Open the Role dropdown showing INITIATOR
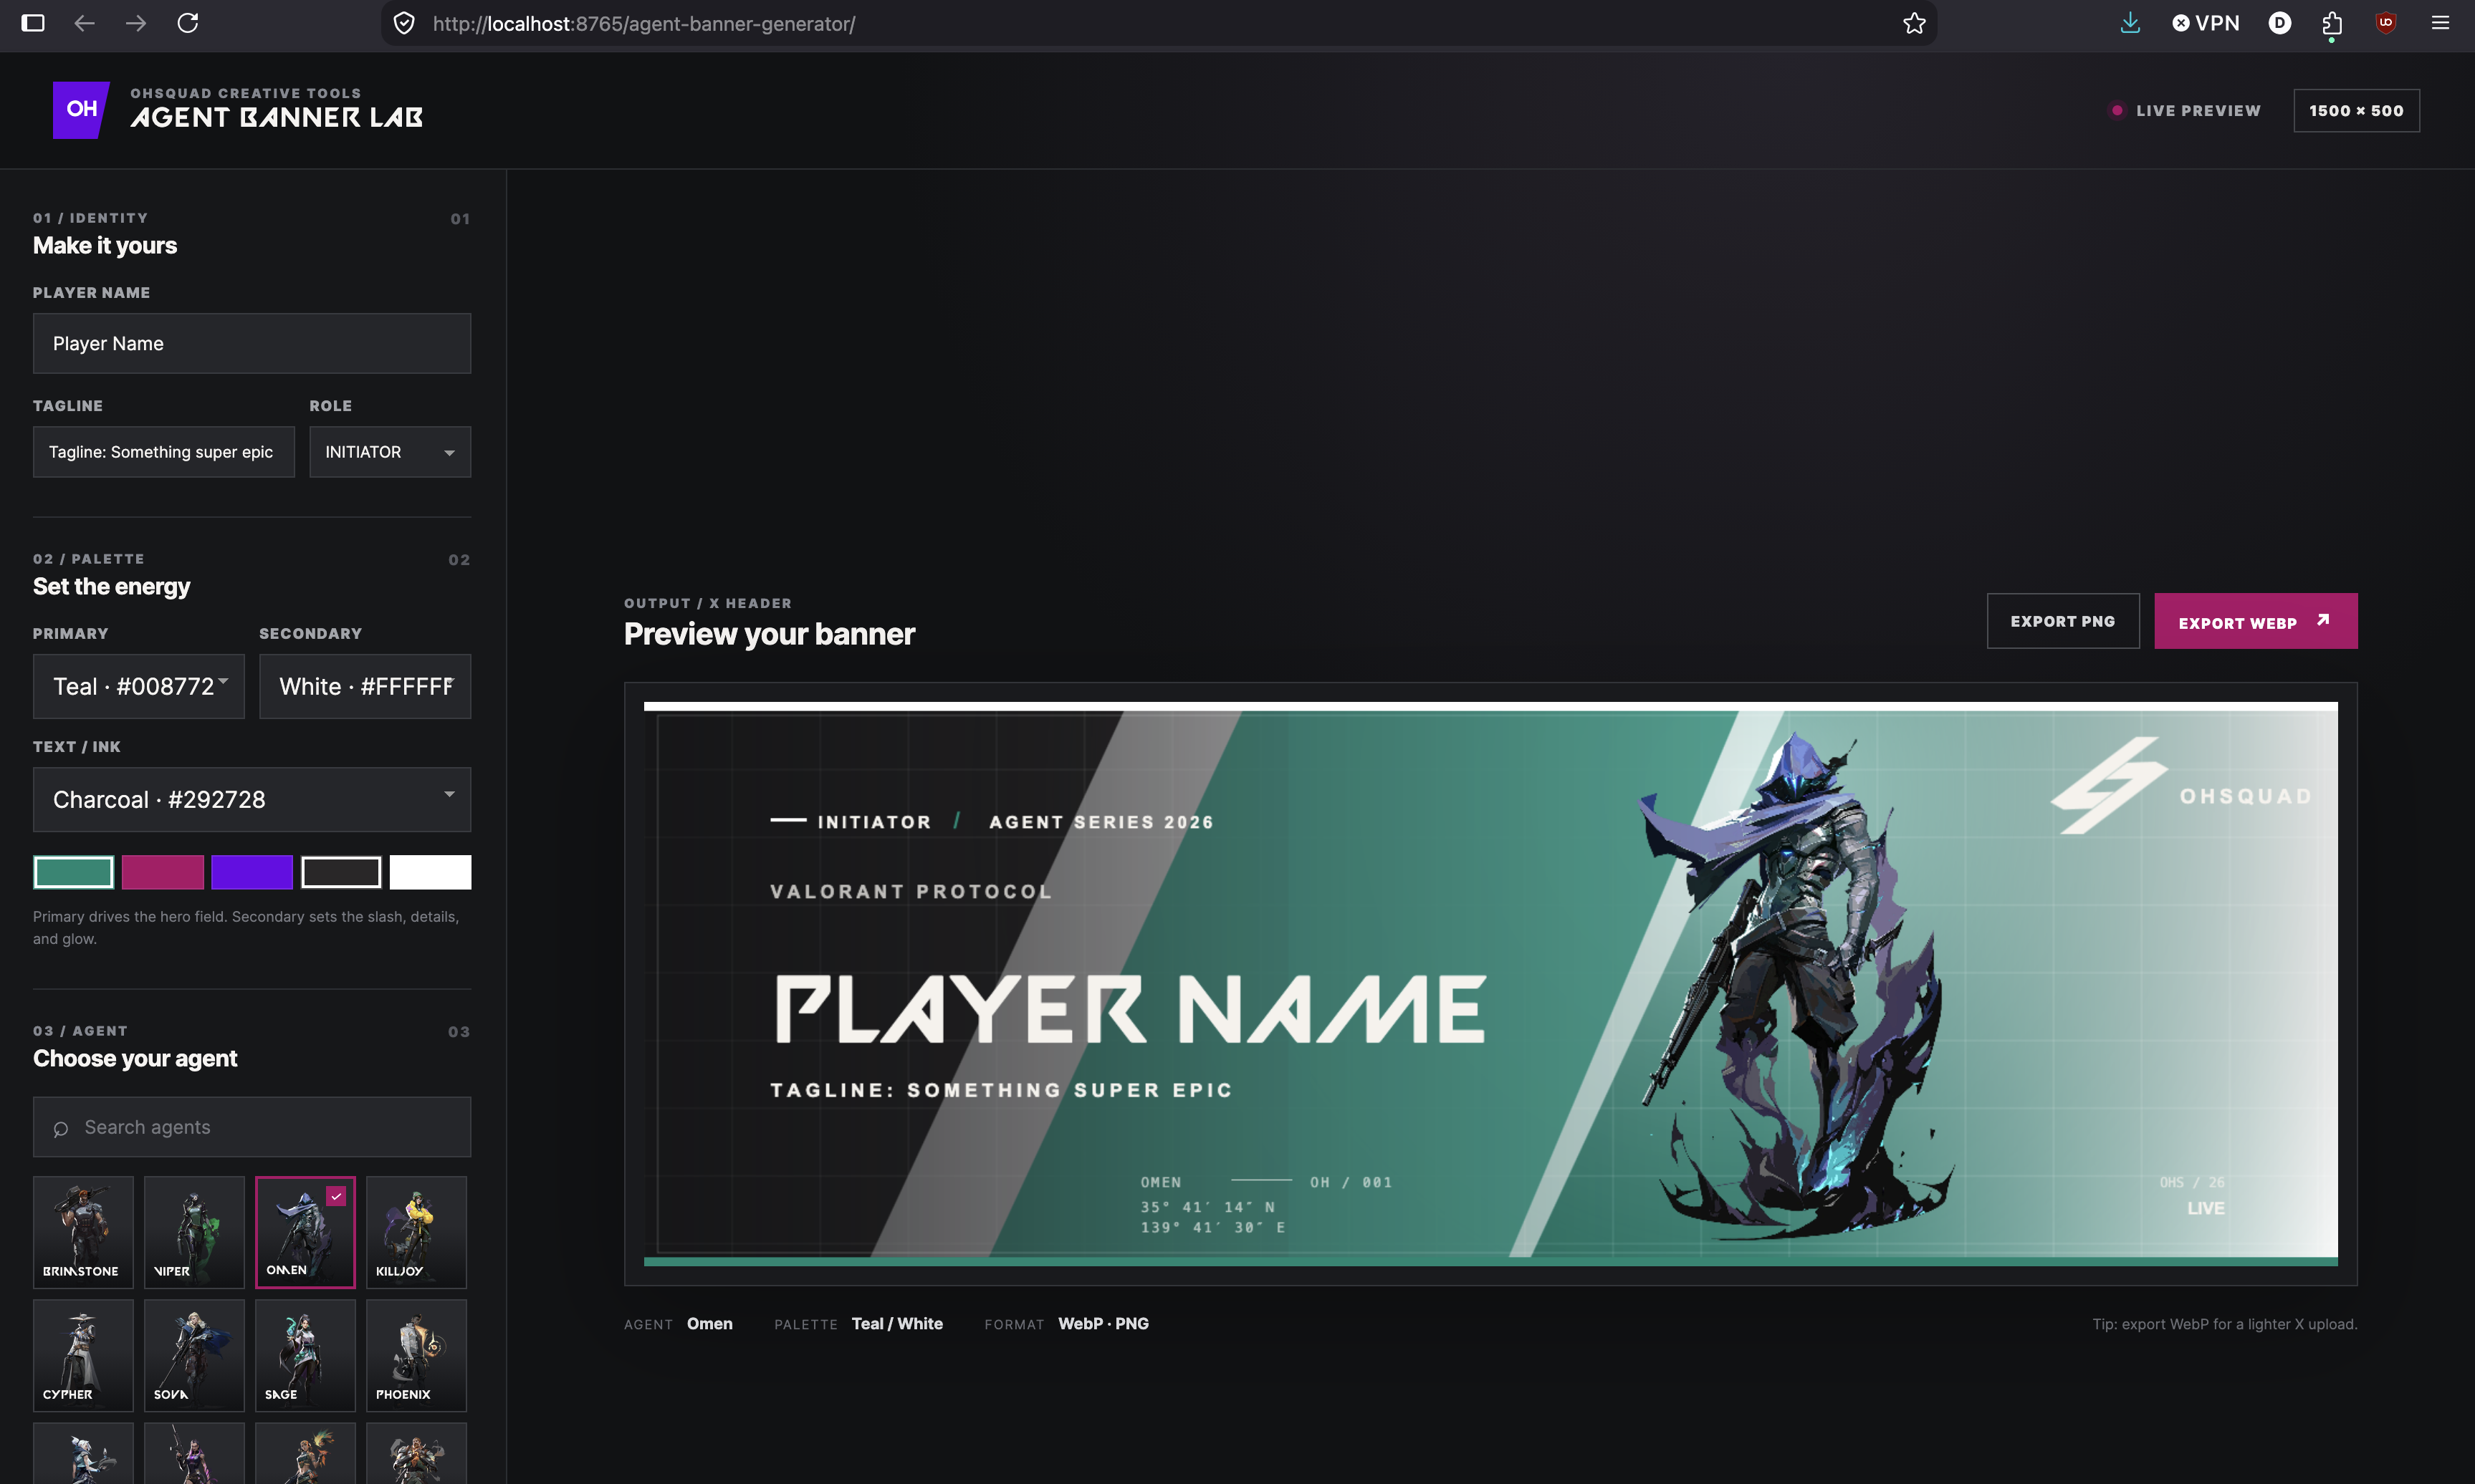 click(390, 452)
